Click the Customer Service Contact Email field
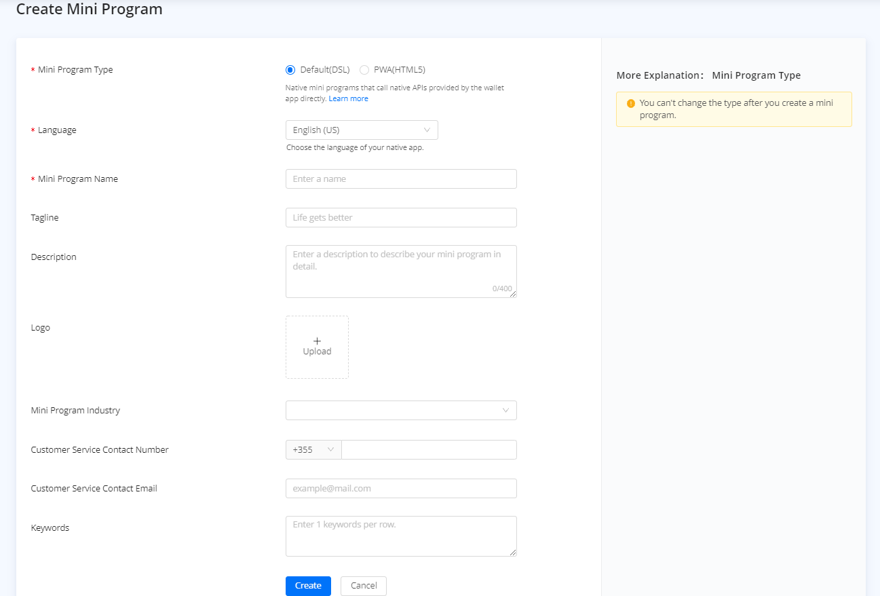This screenshot has width=880, height=596. pyautogui.click(x=401, y=489)
